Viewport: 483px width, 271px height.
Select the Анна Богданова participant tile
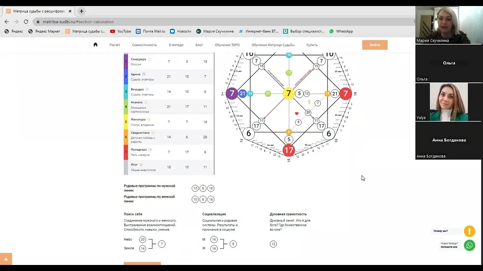tap(449, 140)
